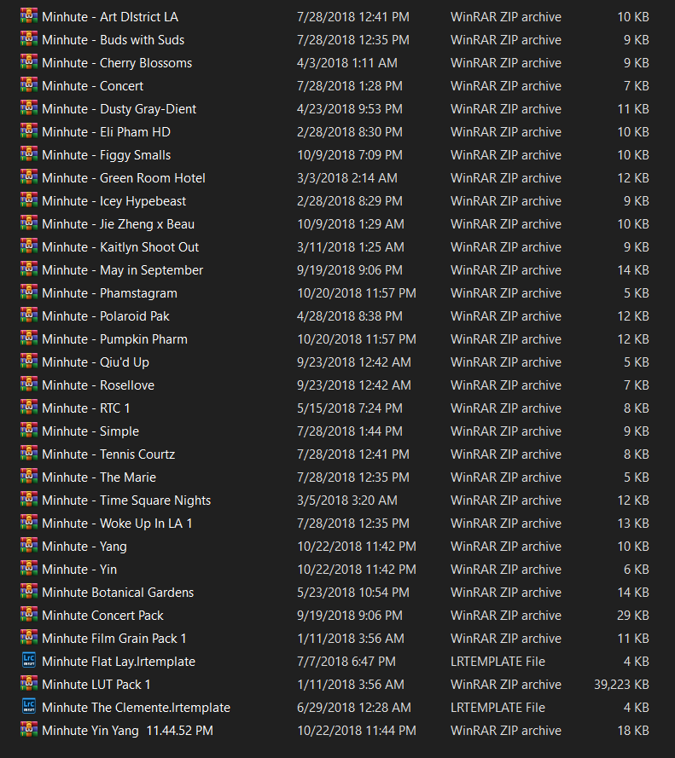
Task: Select the archive icon of Minhute - Kaitlyn Shoot Out
Action: pyautogui.click(x=29, y=246)
